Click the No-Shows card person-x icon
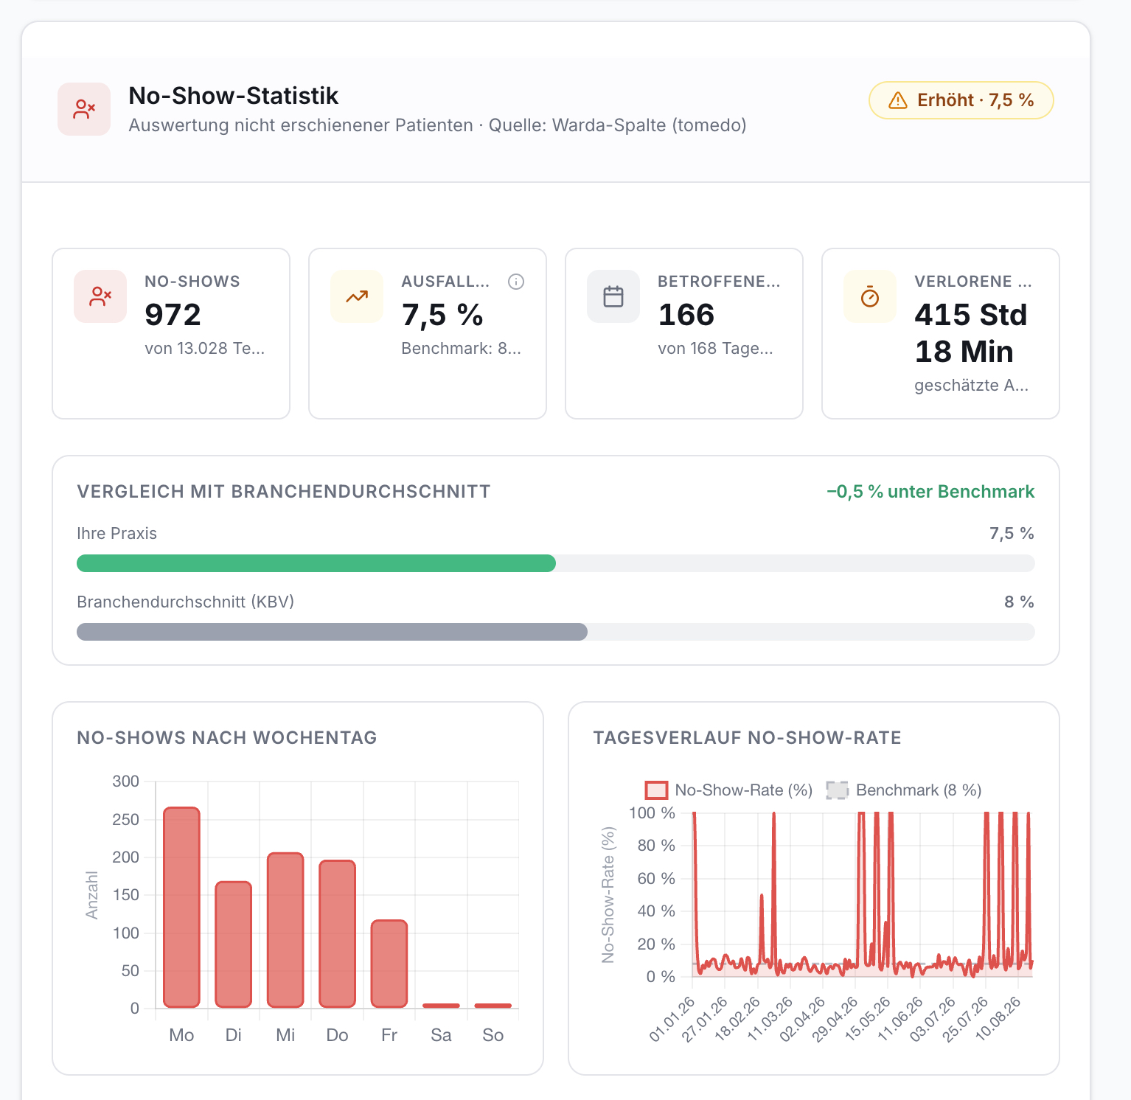 (100, 296)
